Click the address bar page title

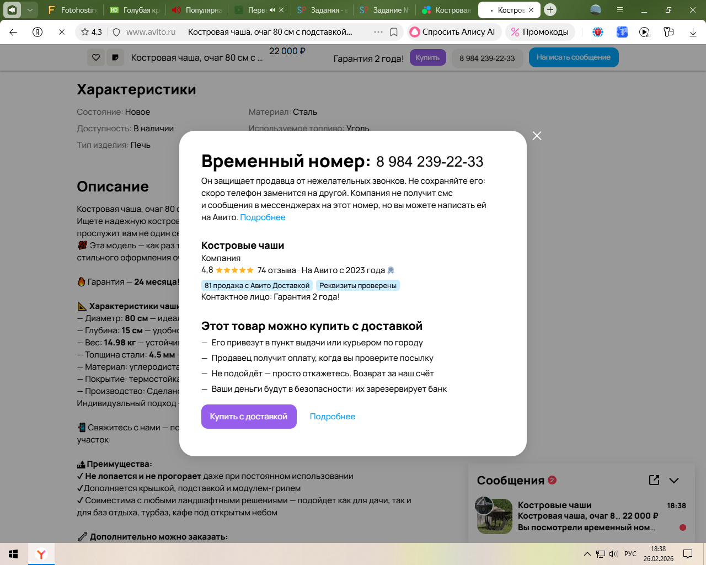[270, 32]
